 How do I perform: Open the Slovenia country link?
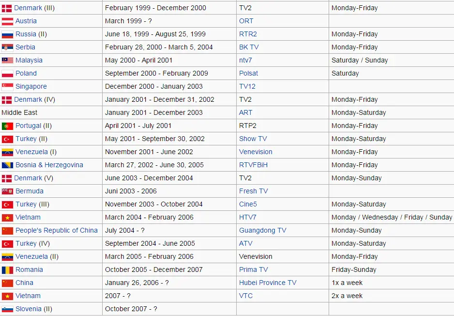pyautogui.click(x=29, y=309)
